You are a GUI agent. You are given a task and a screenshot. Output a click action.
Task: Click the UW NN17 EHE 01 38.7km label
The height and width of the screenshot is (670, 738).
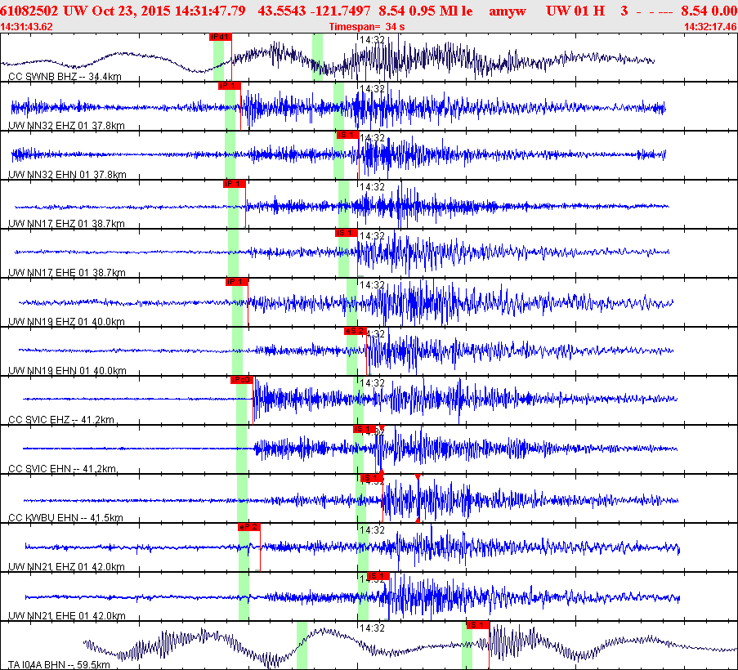pyautogui.click(x=67, y=272)
